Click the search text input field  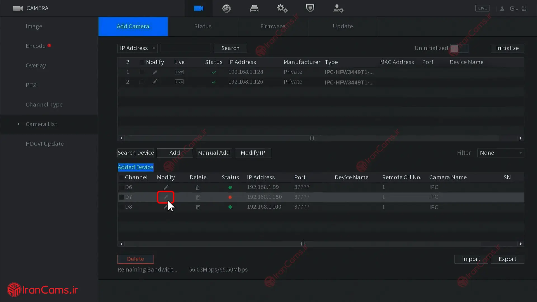(x=185, y=48)
